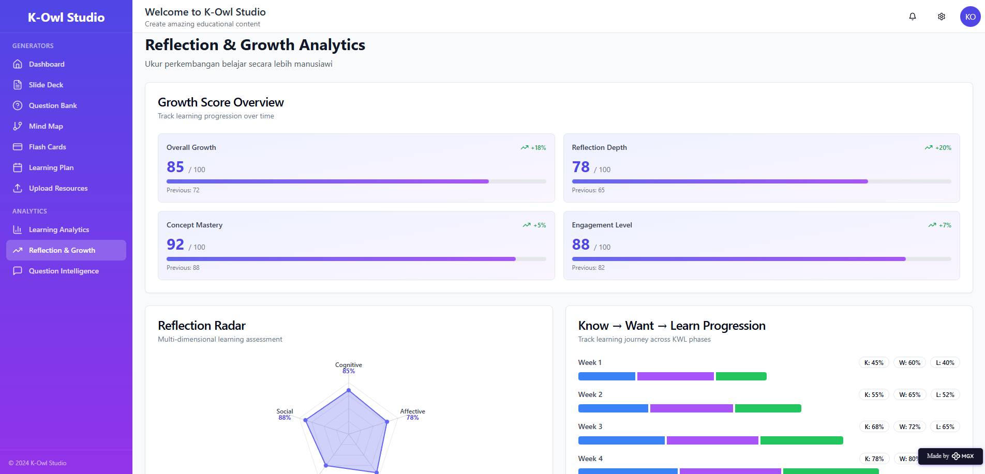The image size is (985, 474).
Task: Click the Overall Growth trending-up arrow icon
Action: pos(525,148)
